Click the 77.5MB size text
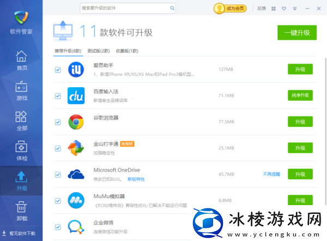 tap(226, 122)
